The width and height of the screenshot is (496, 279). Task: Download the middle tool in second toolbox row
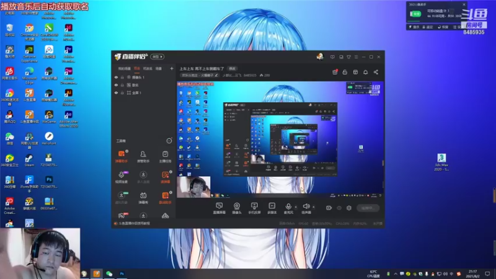click(143, 177)
